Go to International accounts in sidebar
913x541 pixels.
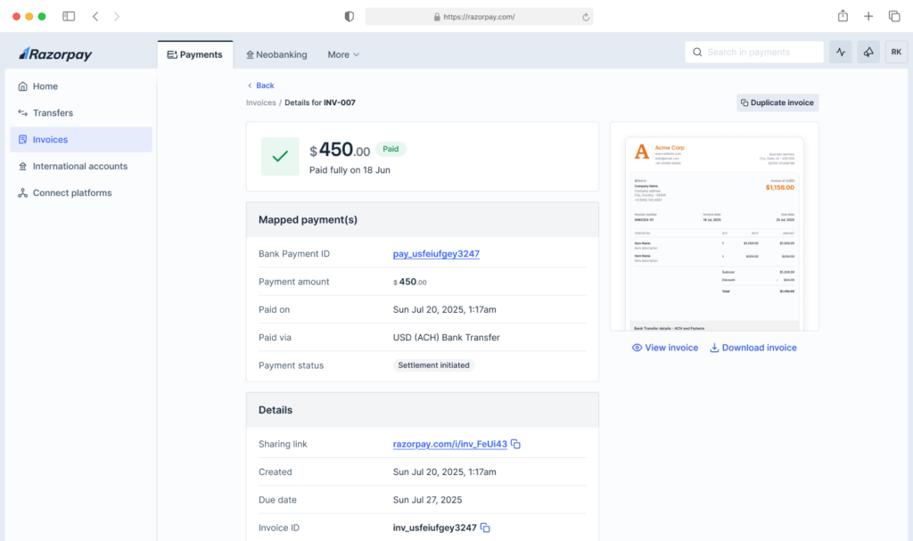click(79, 167)
